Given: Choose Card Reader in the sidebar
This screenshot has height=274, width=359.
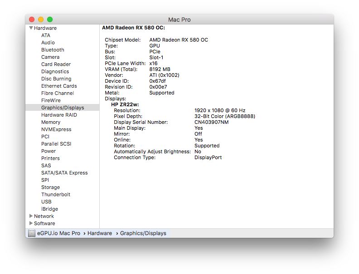Looking at the screenshot, I should 56,64.
